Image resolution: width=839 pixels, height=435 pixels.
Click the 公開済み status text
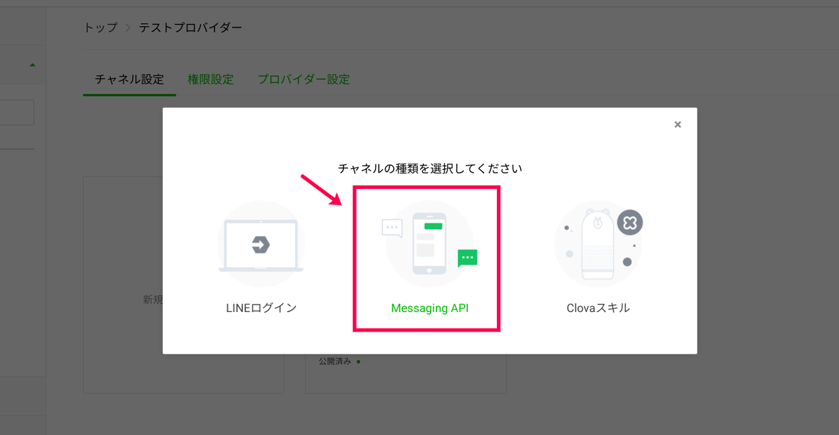click(335, 361)
